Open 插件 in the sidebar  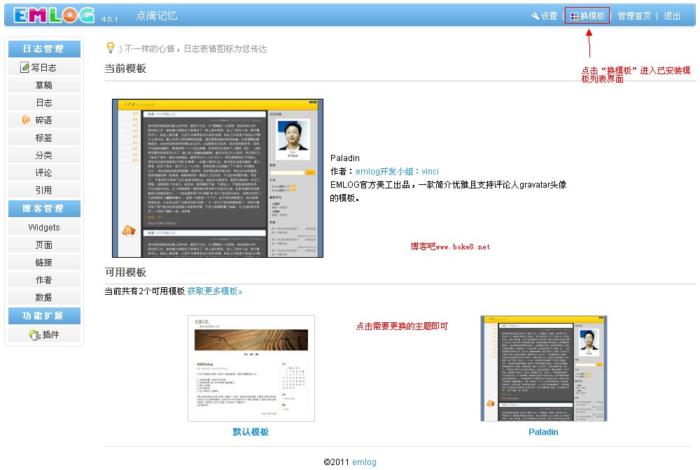(44, 334)
